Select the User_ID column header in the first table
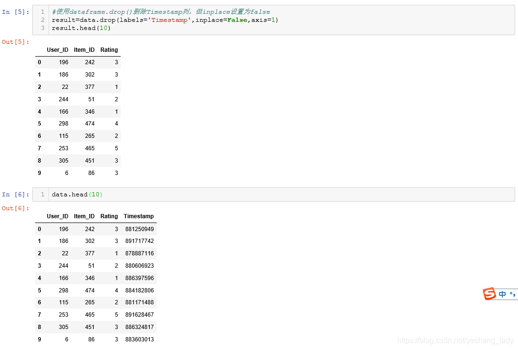Viewport: 518px width, 349px height. [58, 50]
